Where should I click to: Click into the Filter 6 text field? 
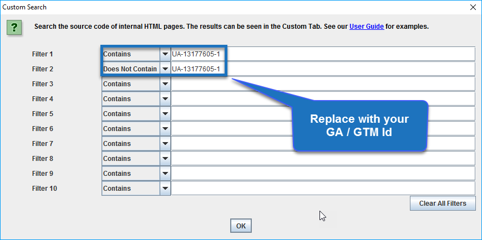[323, 129]
